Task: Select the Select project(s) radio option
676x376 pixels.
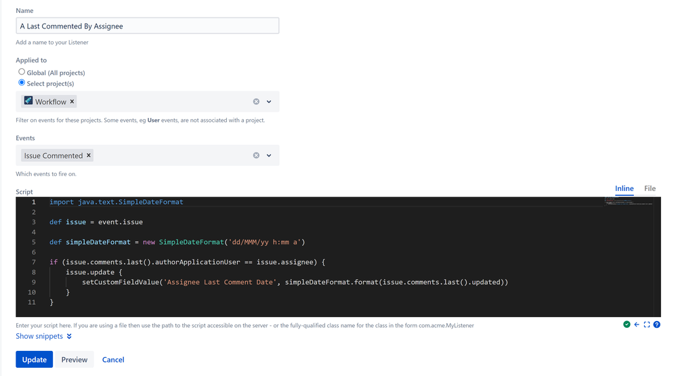Action: pyautogui.click(x=22, y=83)
